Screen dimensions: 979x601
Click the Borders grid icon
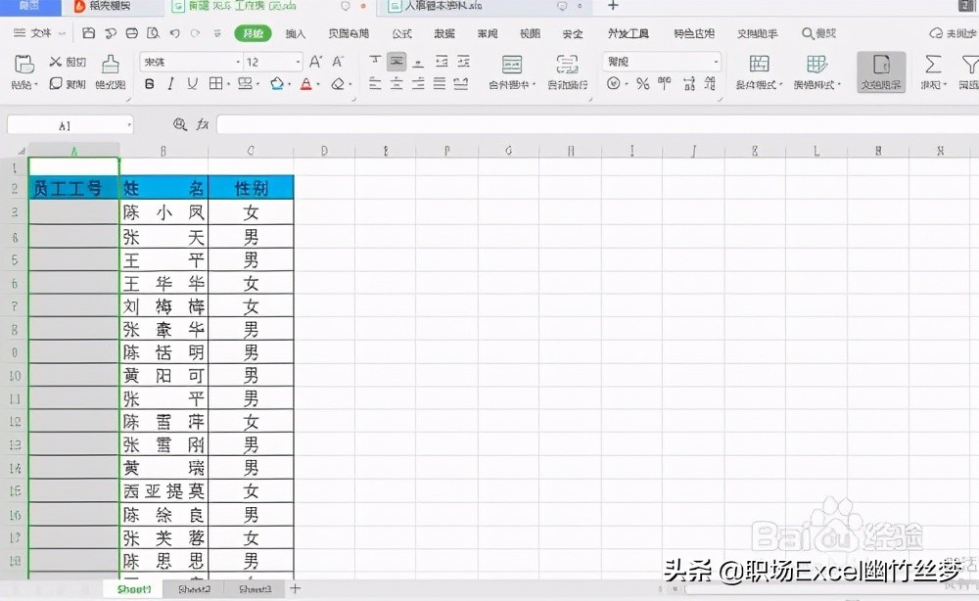tap(215, 85)
